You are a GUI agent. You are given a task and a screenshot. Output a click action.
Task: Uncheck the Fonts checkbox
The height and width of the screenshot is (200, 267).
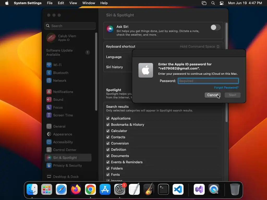click(x=108, y=175)
